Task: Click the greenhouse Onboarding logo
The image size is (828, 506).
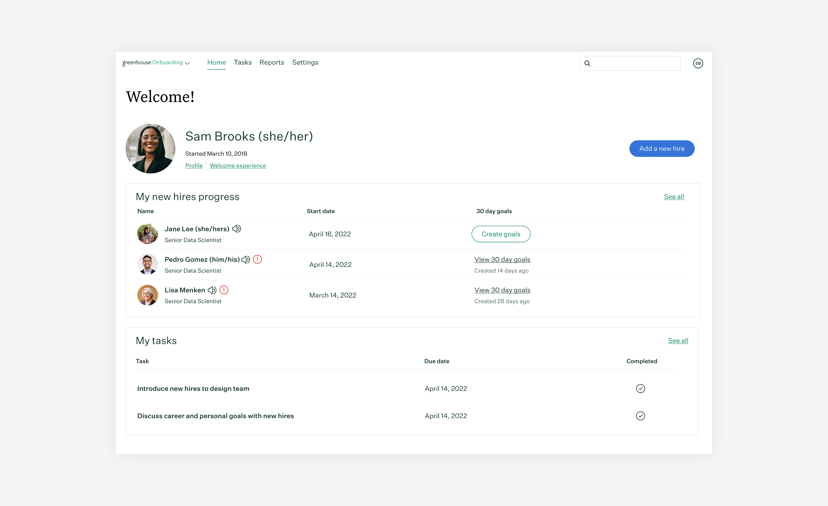Action: 153,62
